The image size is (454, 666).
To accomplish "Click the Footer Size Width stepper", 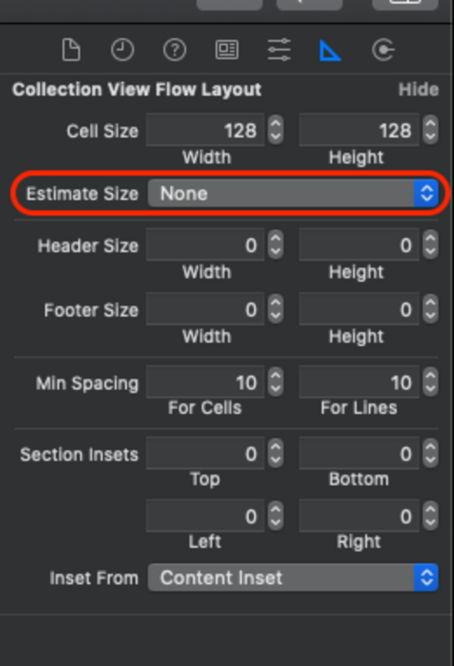I will pos(276,310).
